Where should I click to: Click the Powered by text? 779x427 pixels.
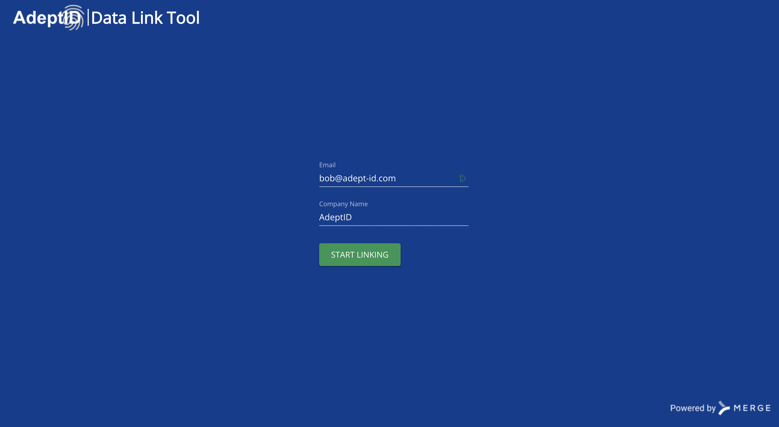click(x=692, y=408)
